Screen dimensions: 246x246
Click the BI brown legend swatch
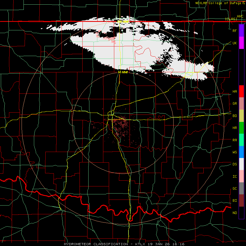tap(241, 201)
